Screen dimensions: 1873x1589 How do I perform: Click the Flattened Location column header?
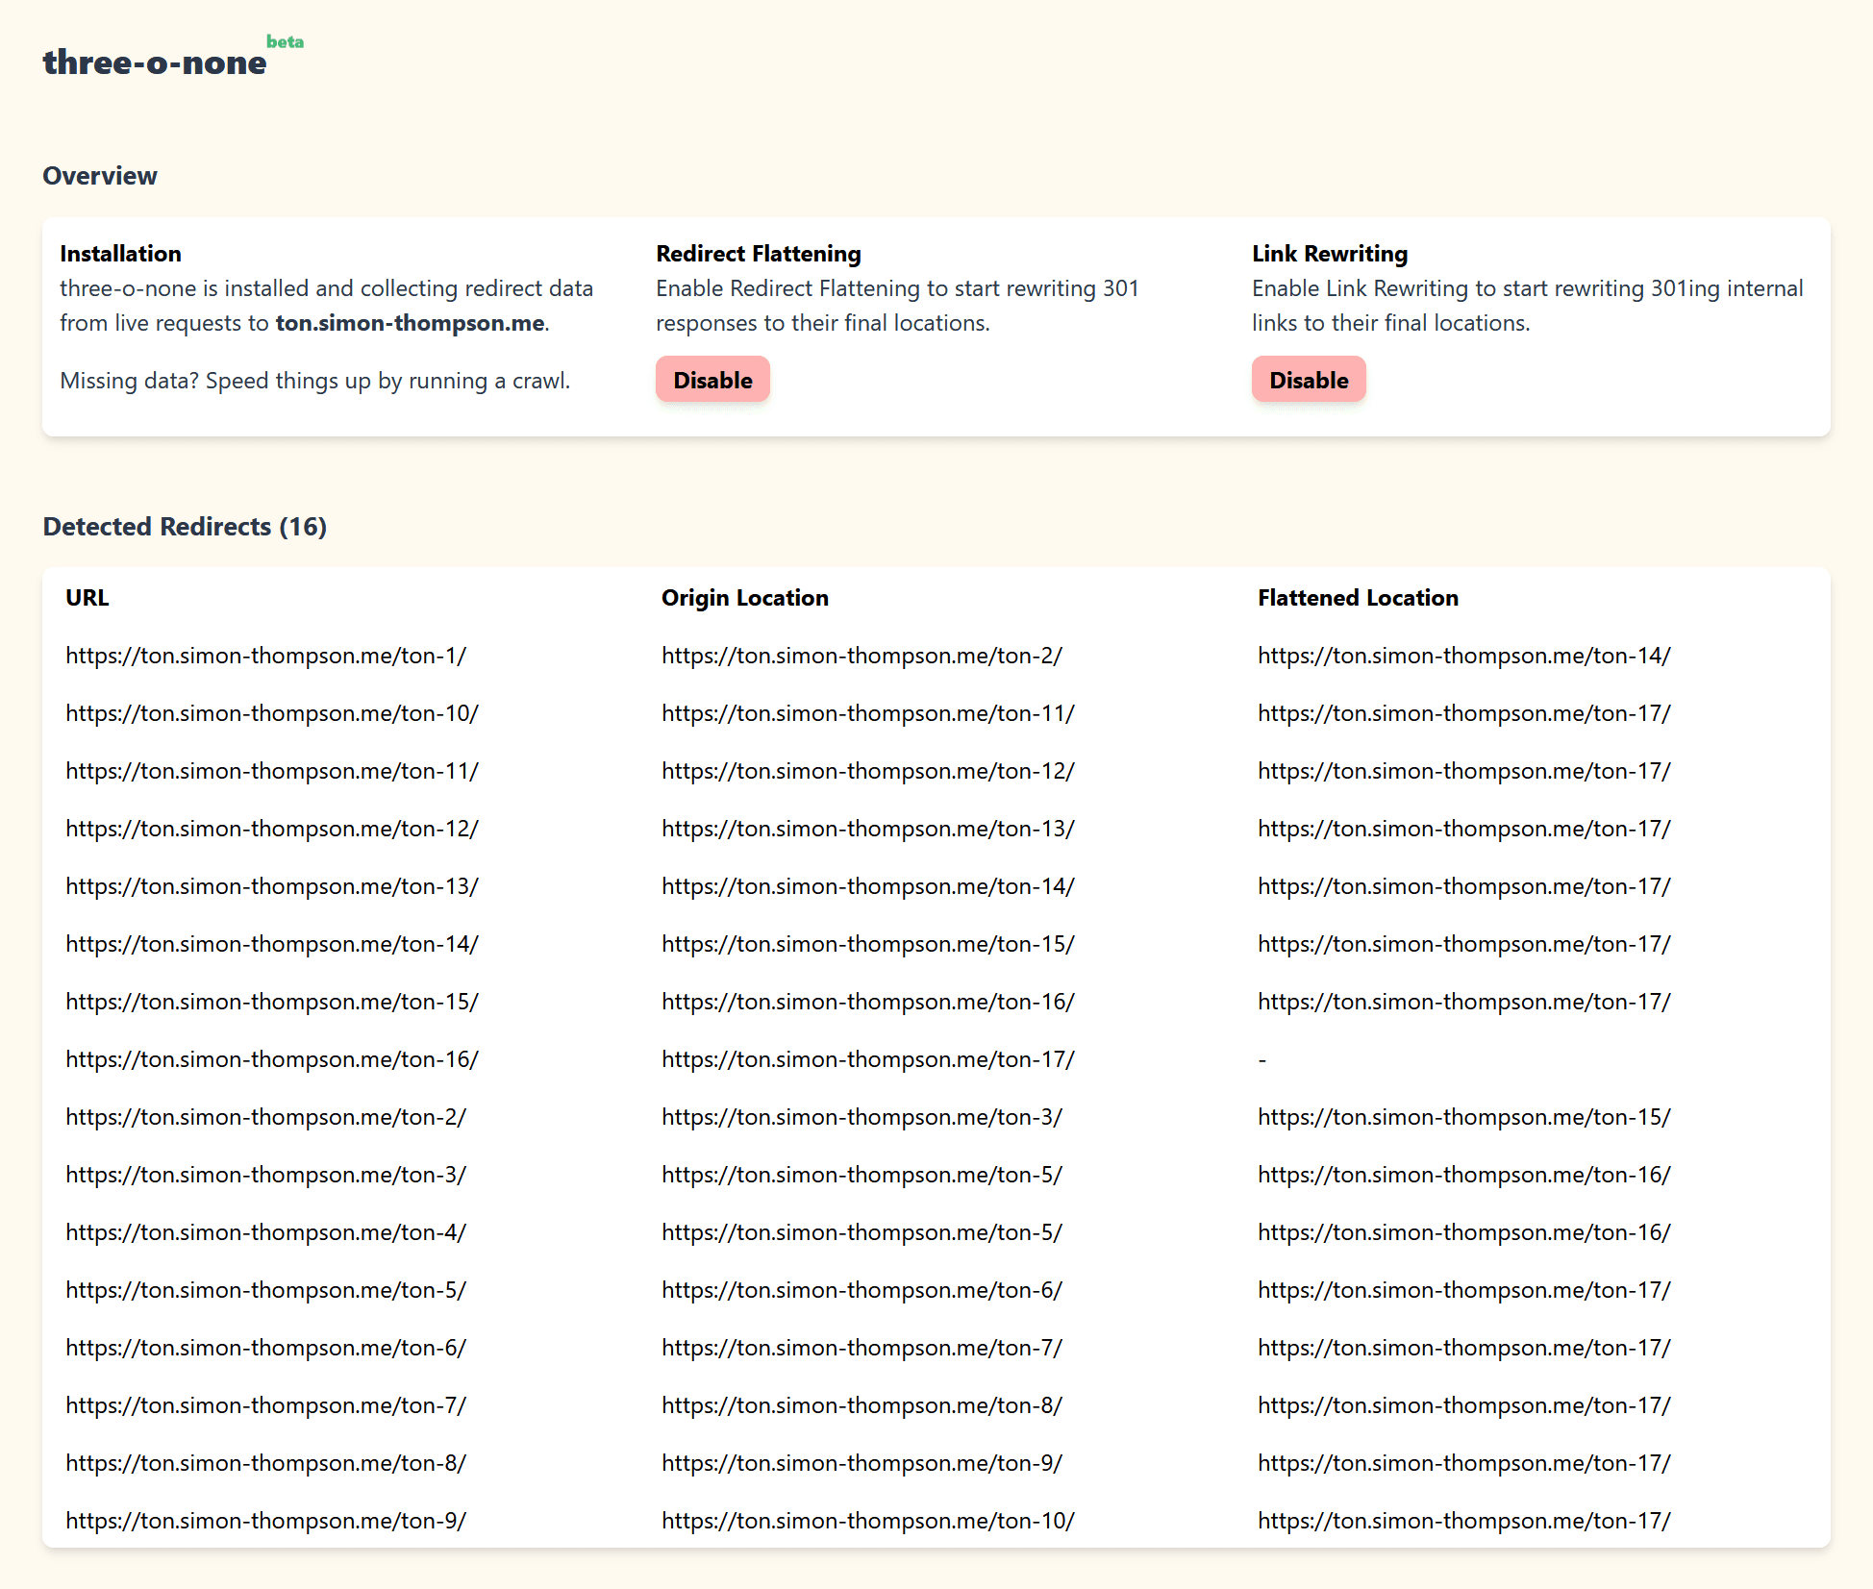click(x=1358, y=598)
